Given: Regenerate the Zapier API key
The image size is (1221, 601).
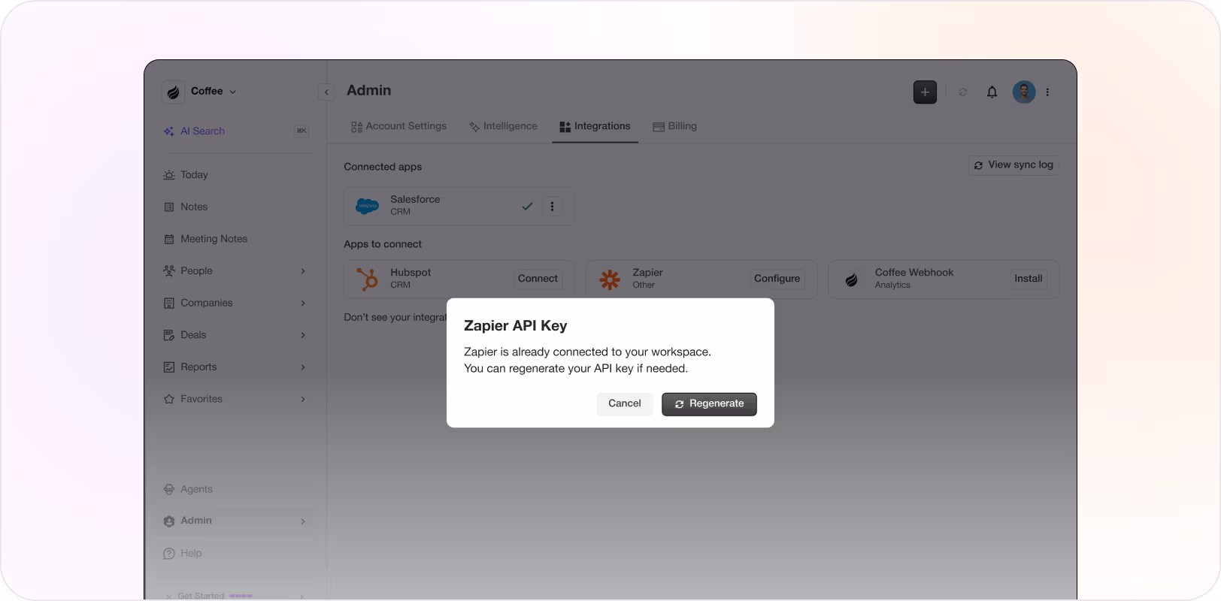Looking at the screenshot, I should pos(709,403).
